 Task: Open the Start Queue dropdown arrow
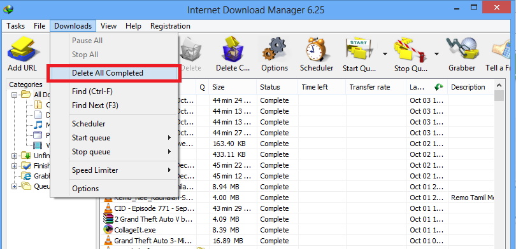tap(384, 54)
